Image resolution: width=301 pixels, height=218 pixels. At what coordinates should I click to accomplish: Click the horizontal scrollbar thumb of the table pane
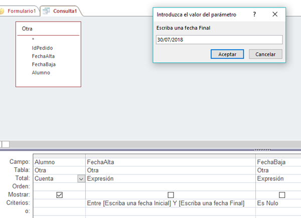tap(6, 144)
